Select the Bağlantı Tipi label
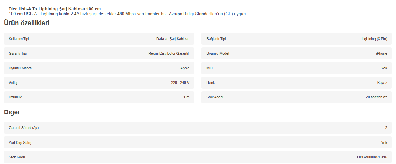Image resolution: width=396 pixels, height=164 pixels. [x=216, y=39]
